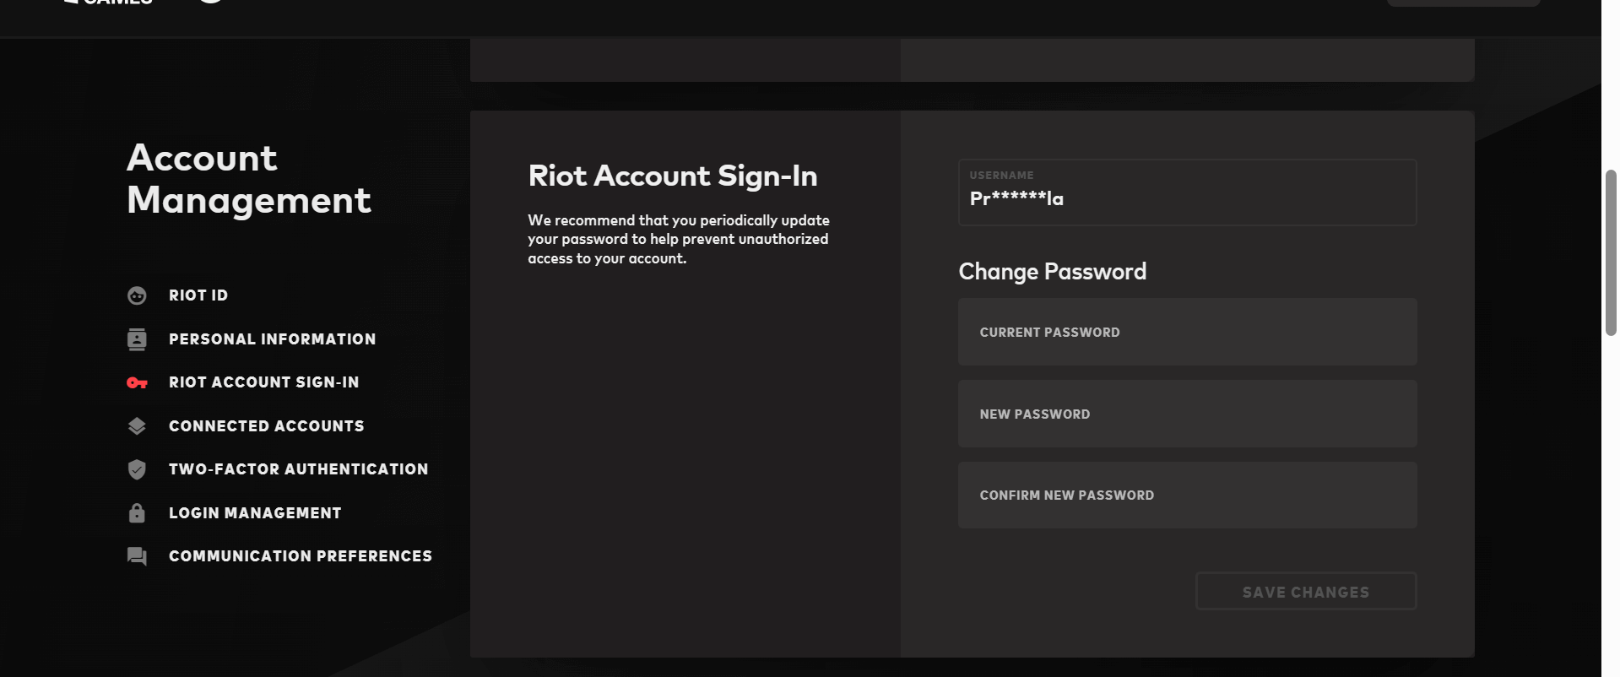Open Communication Preferences settings

click(x=300, y=556)
